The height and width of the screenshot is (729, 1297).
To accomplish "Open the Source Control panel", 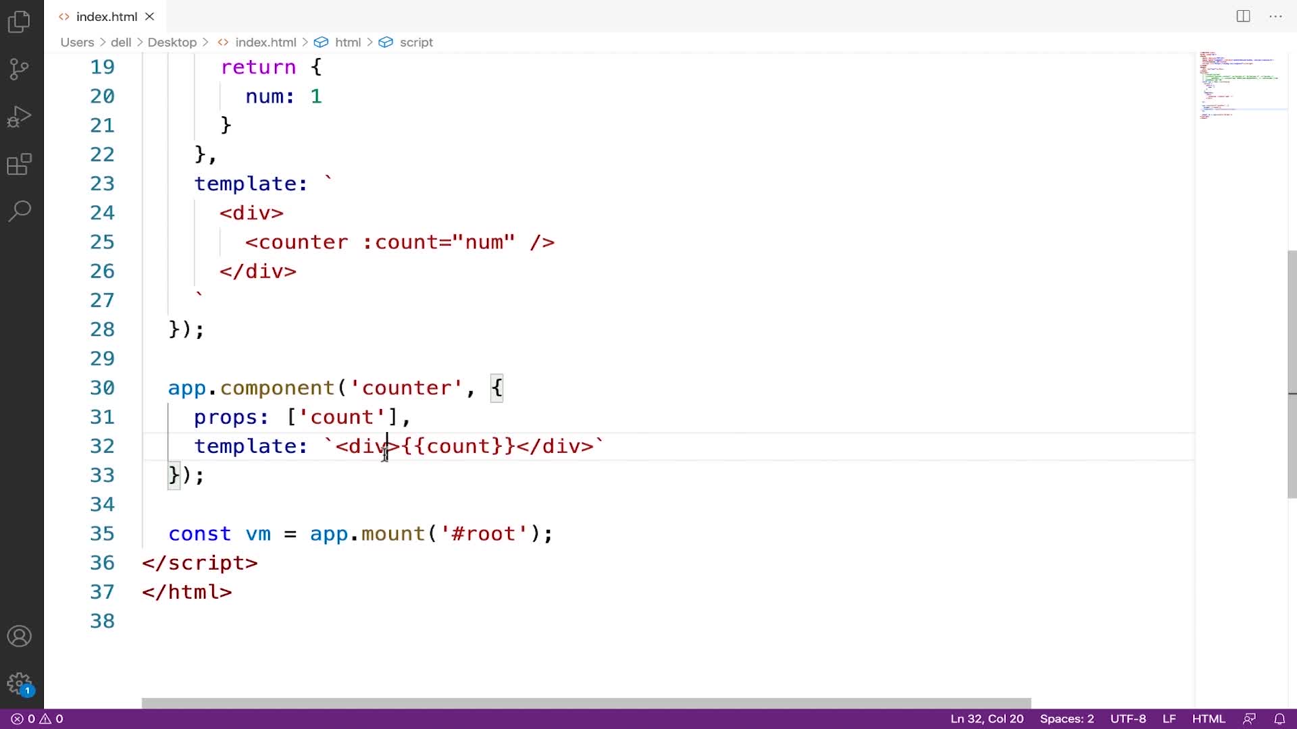I will tap(20, 69).
